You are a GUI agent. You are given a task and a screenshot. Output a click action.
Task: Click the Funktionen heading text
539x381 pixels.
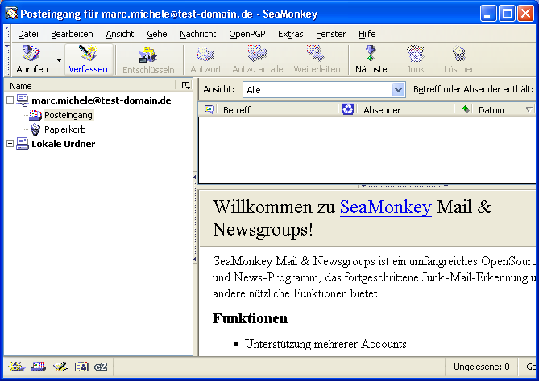(x=250, y=318)
